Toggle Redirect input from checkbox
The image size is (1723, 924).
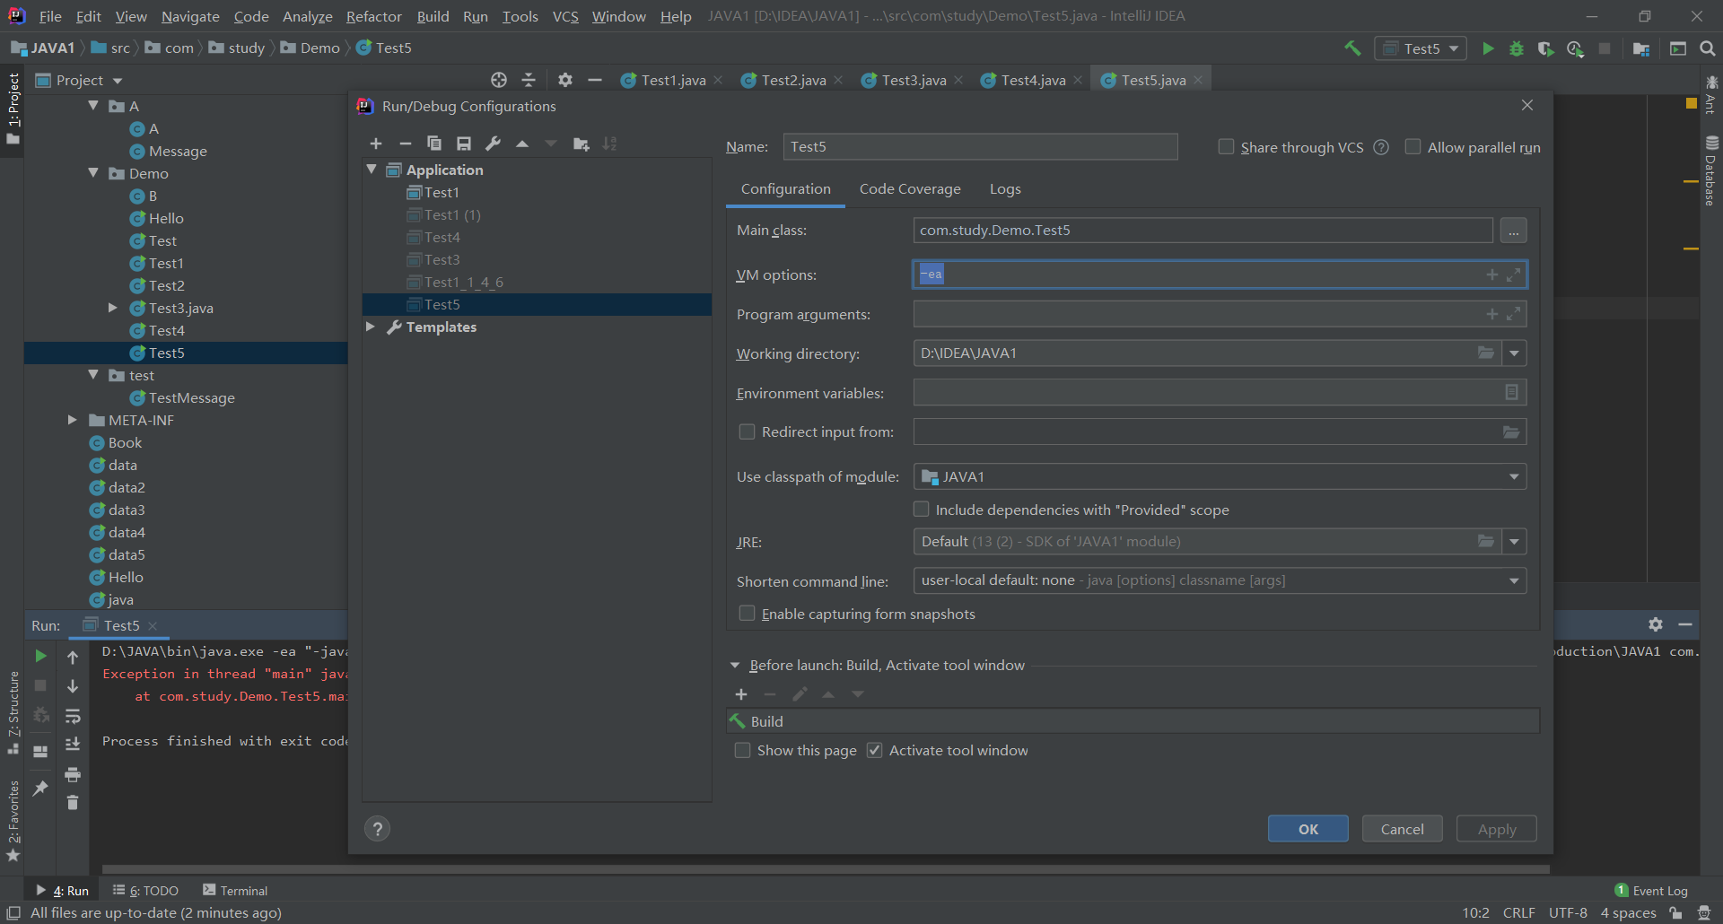(x=747, y=431)
